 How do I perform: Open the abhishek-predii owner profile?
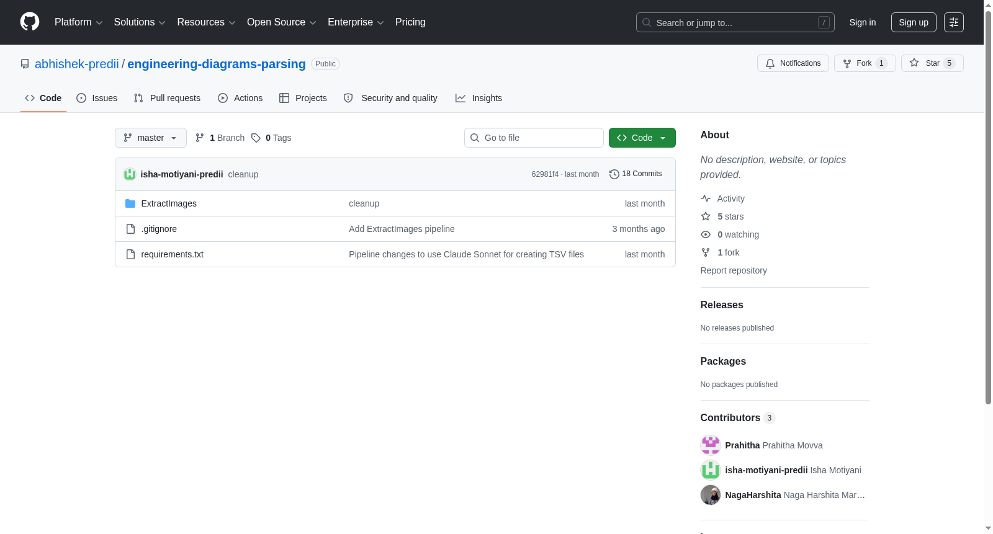pos(77,64)
